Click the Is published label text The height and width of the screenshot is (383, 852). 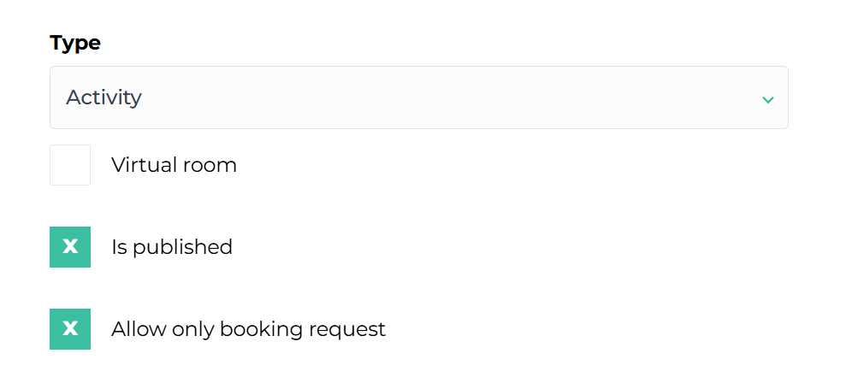click(x=172, y=247)
